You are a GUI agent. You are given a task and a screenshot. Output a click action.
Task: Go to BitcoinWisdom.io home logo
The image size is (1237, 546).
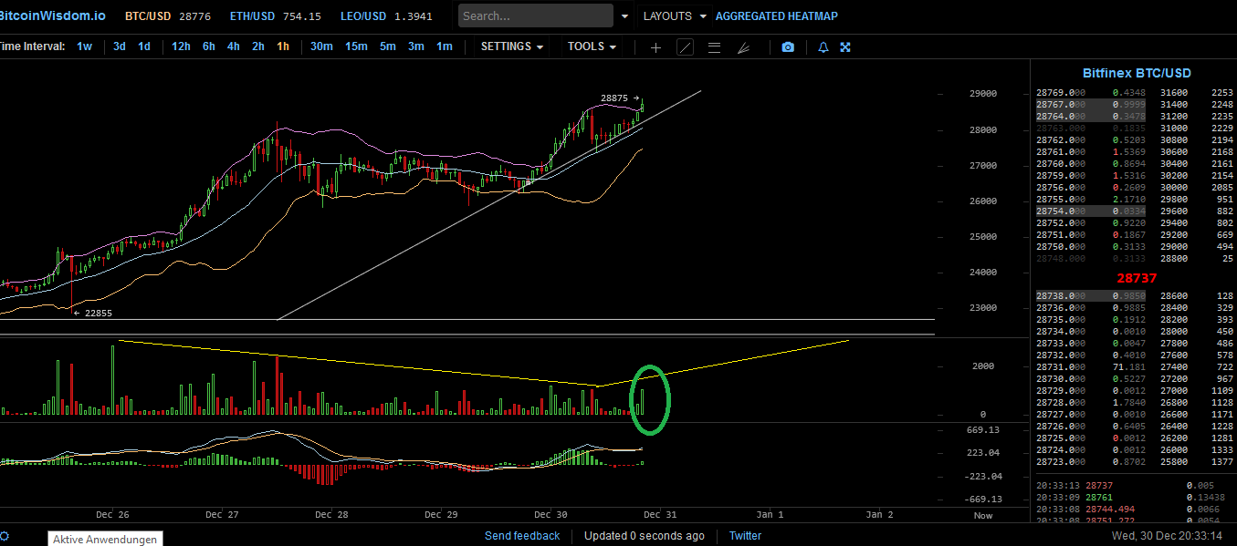tap(53, 16)
